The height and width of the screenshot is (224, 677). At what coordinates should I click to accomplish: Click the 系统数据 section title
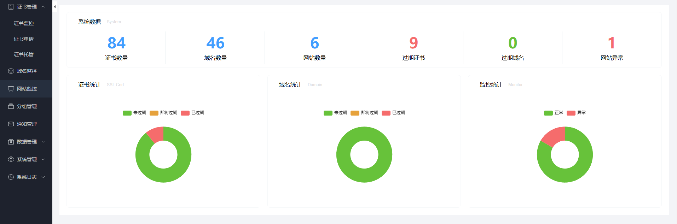click(x=89, y=22)
